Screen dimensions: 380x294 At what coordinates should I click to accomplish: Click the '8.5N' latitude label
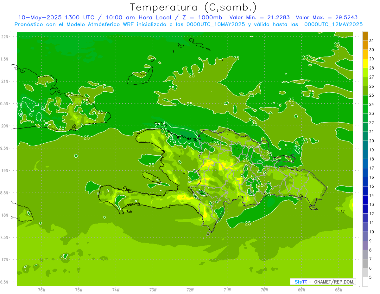tap(4, 193)
